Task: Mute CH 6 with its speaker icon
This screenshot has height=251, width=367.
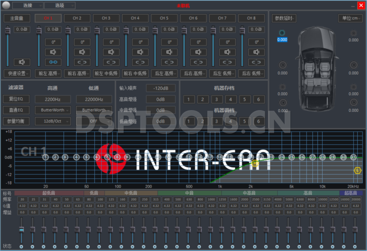Action: click(198, 52)
